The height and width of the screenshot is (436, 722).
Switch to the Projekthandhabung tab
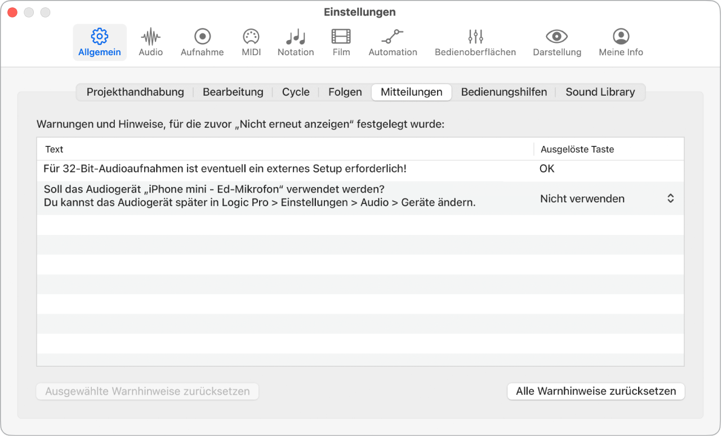point(135,92)
